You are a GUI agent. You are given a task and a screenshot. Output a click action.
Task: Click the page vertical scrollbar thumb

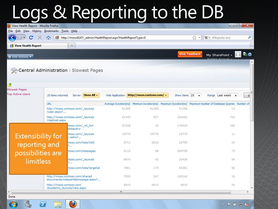pos(252,93)
